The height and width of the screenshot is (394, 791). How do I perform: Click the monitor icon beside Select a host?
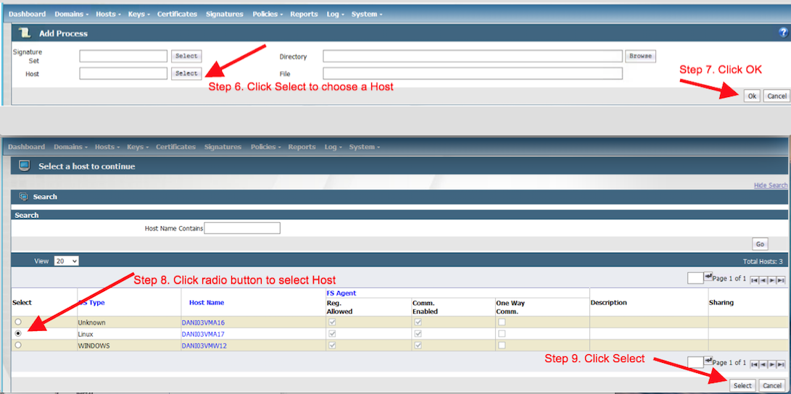point(25,166)
